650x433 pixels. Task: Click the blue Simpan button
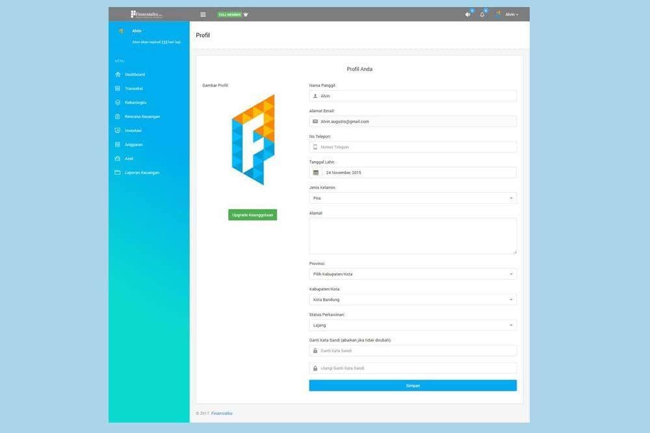pos(413,386)
